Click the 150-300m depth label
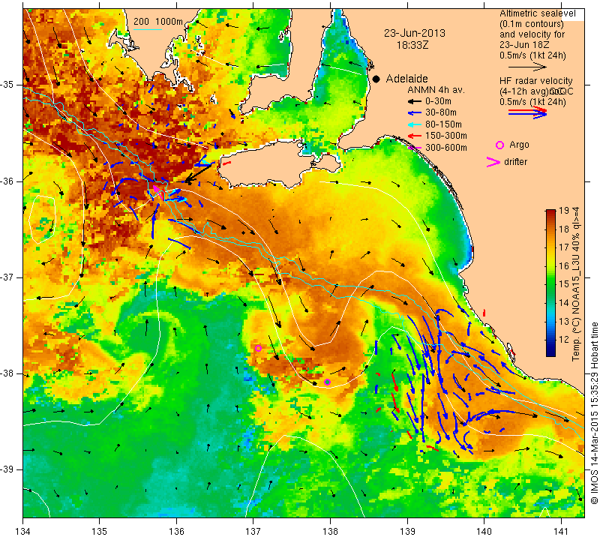 click(446, 136)
